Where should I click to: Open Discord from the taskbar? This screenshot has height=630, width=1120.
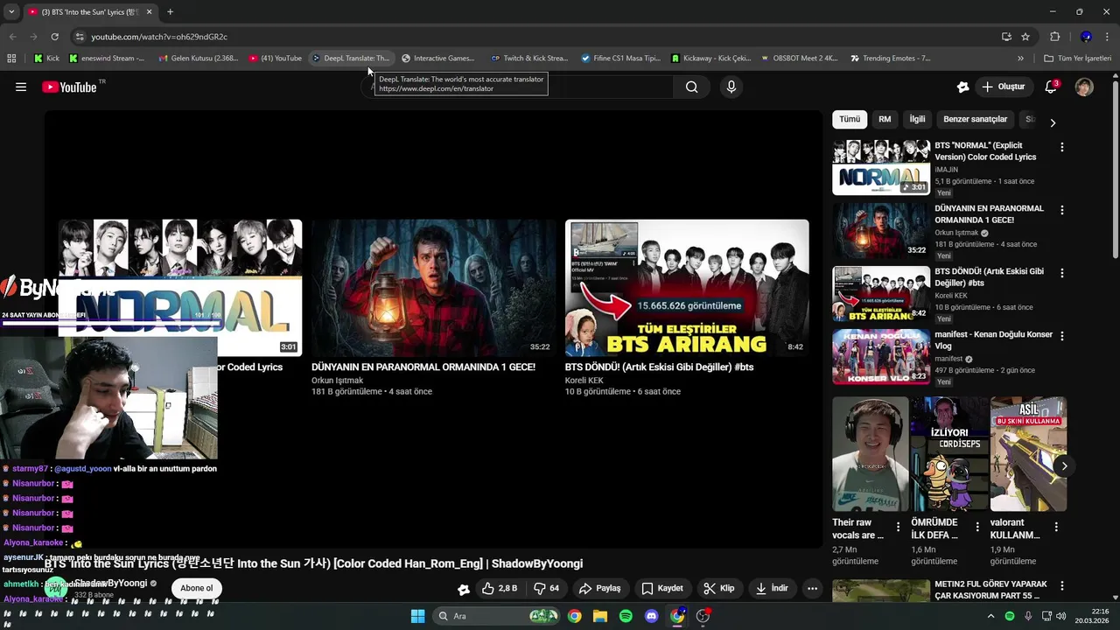651,616
